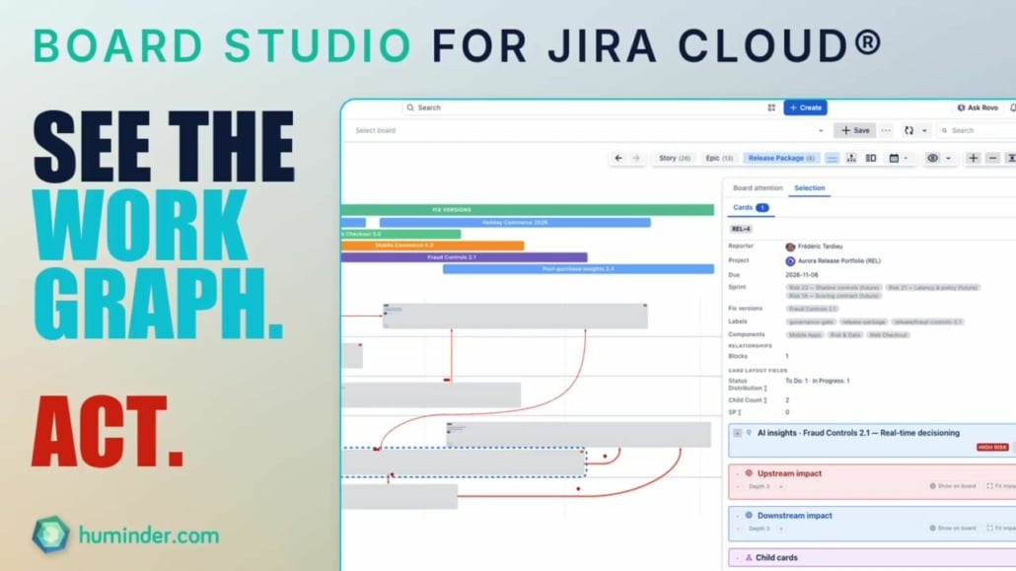The width and height of the screenshot is (1016, 571).
Task: Collapse the Downstream impact section
Action: (x=738, y=516)
